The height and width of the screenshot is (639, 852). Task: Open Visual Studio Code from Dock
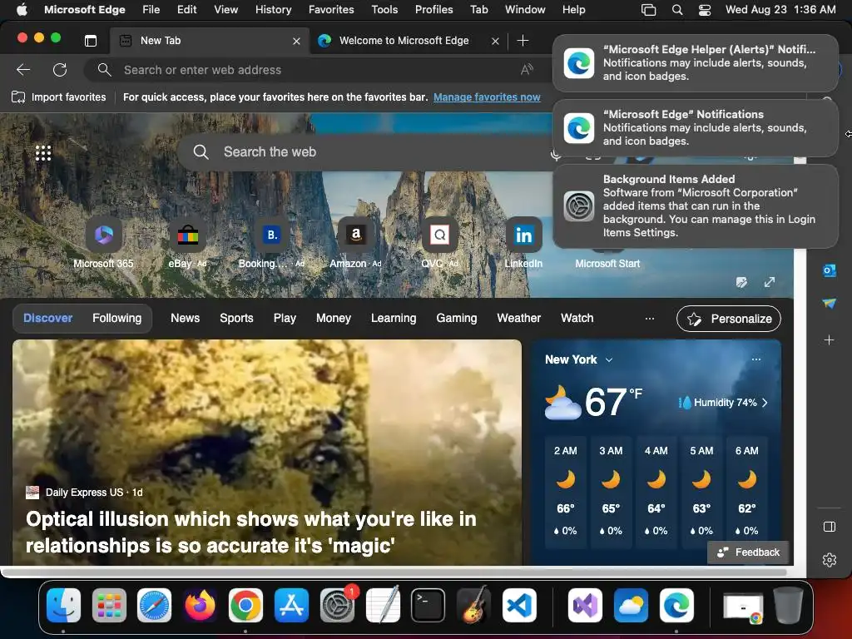click(519, 605)
